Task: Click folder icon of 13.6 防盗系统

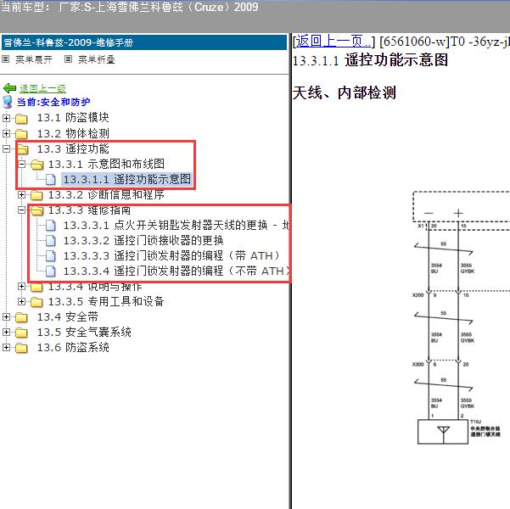Action: click(x=21, y=348)
